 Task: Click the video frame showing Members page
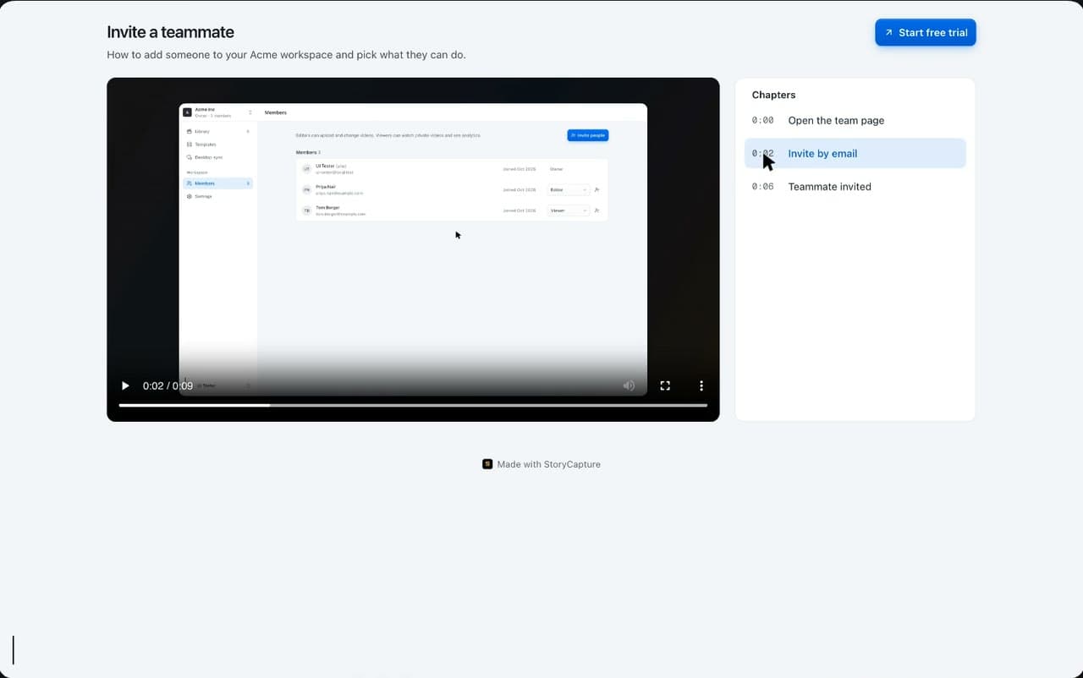point(413,249)
